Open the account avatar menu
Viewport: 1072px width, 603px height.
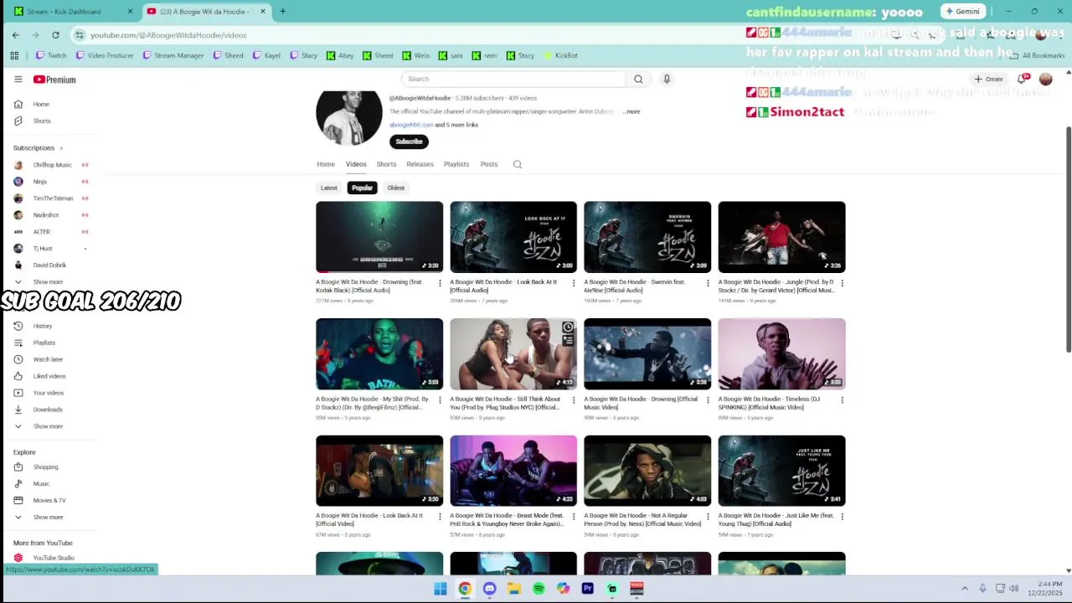[x=1045, y=79]
